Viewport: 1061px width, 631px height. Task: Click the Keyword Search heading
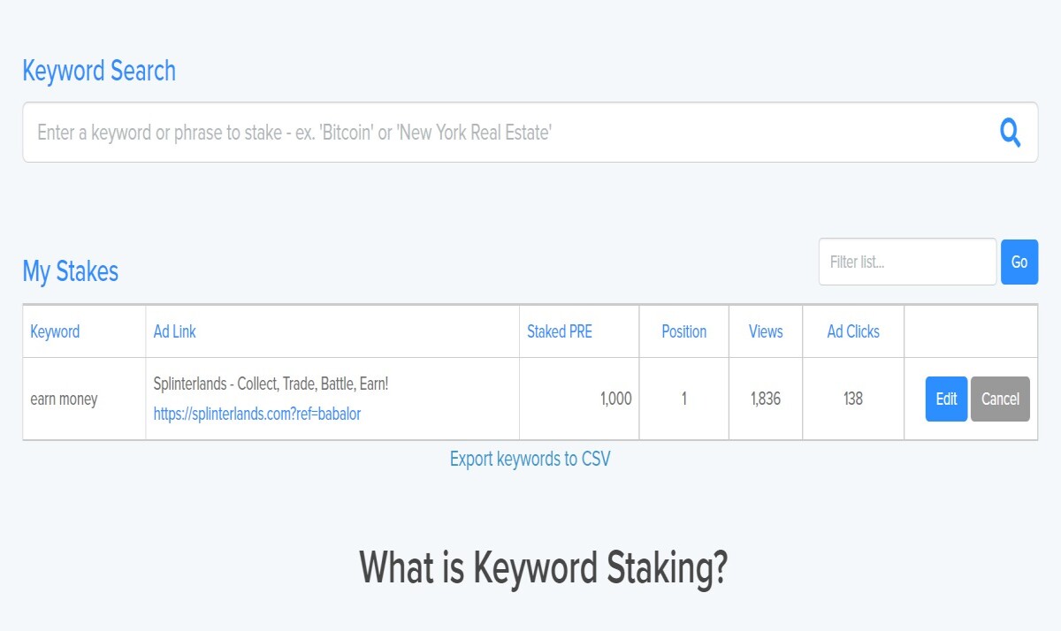(x=99, y=71)
